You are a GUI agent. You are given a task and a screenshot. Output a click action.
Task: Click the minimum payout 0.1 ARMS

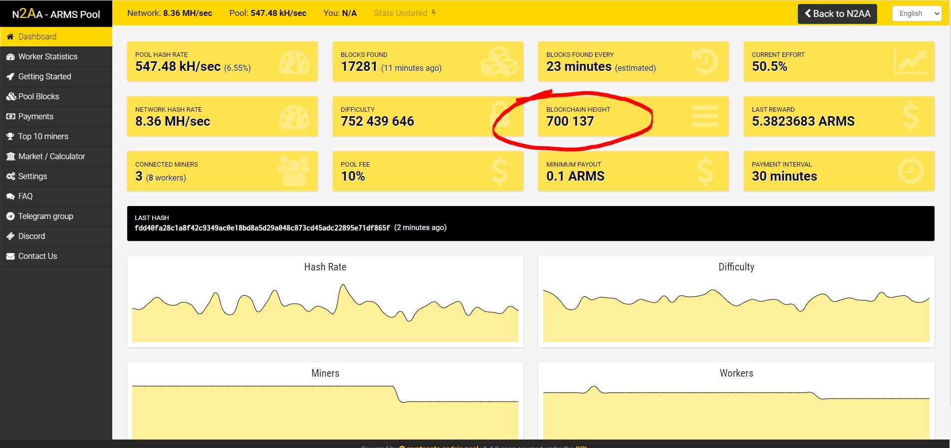coord(575,177)
